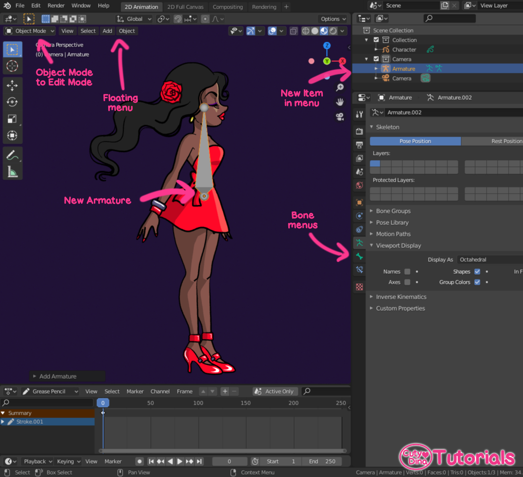523x477 pixels.
Task: Choose the Measure tool
Action: pos(12,169)
